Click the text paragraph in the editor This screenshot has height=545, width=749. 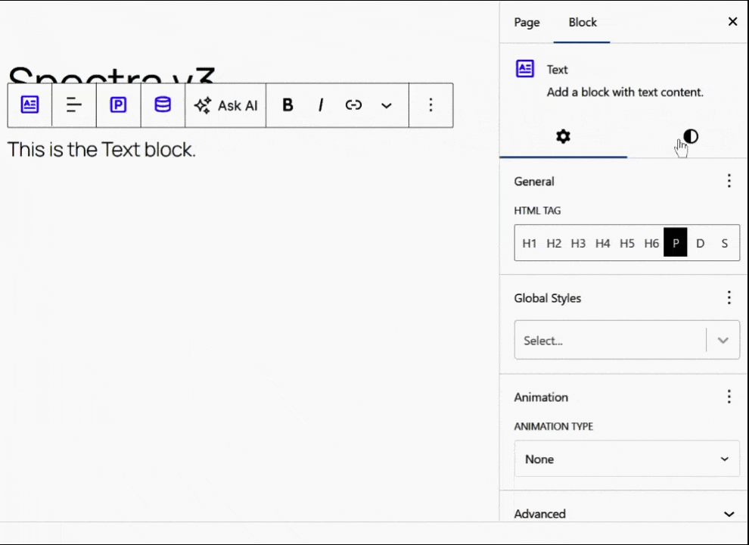click(102, 150)
